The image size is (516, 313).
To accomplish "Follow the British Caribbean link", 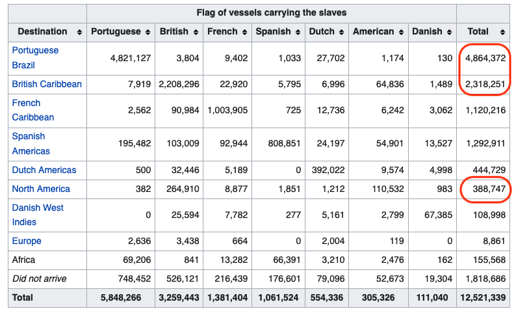I will [47, 84].
